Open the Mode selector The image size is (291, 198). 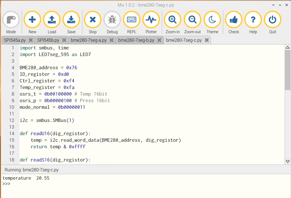(x=11, y=20)
